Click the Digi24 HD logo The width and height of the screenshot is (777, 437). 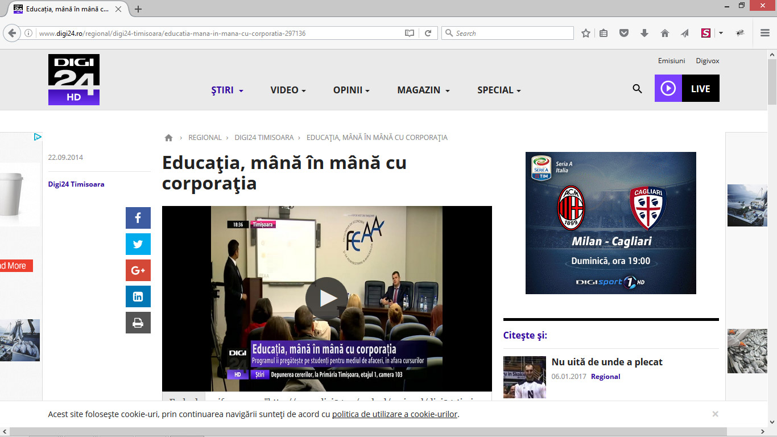(74, 80)
